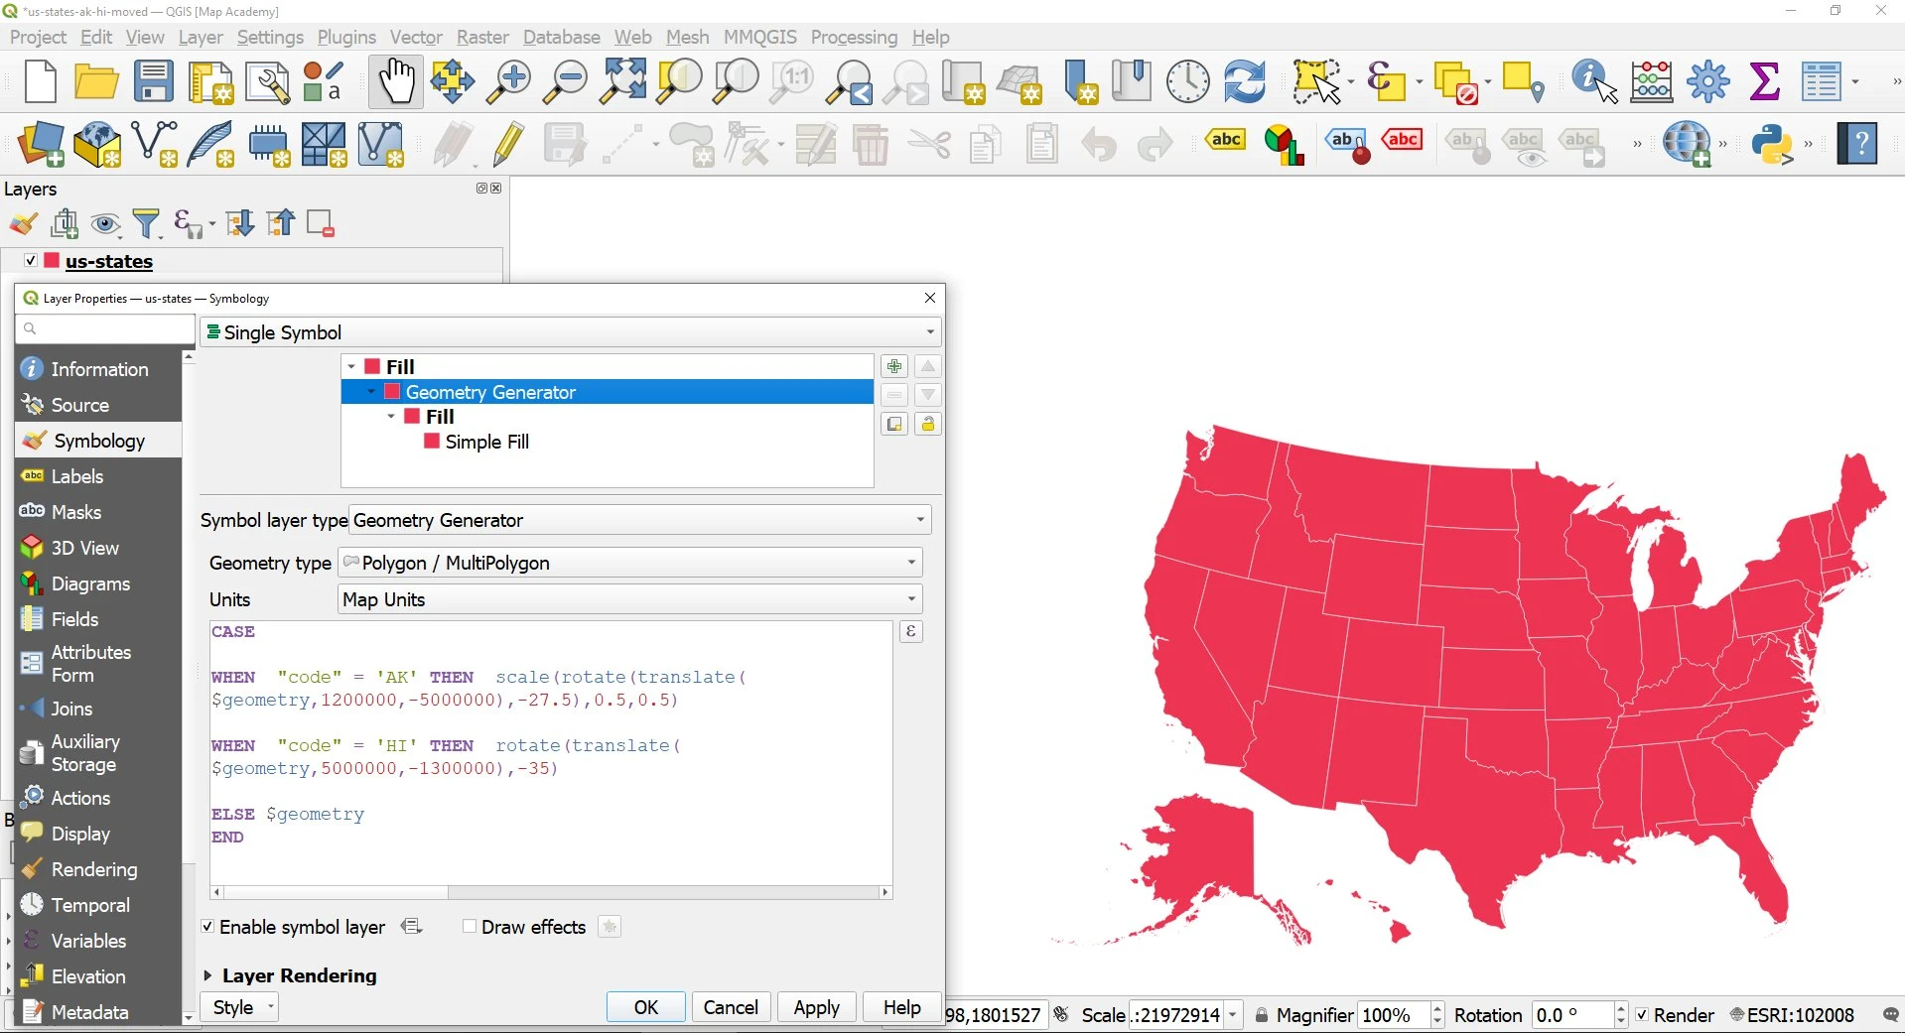Toggle us-states layer visibility checkbox
Image resolution: width=1905 pixels, height=1033 pixels.
click(31, 261)
